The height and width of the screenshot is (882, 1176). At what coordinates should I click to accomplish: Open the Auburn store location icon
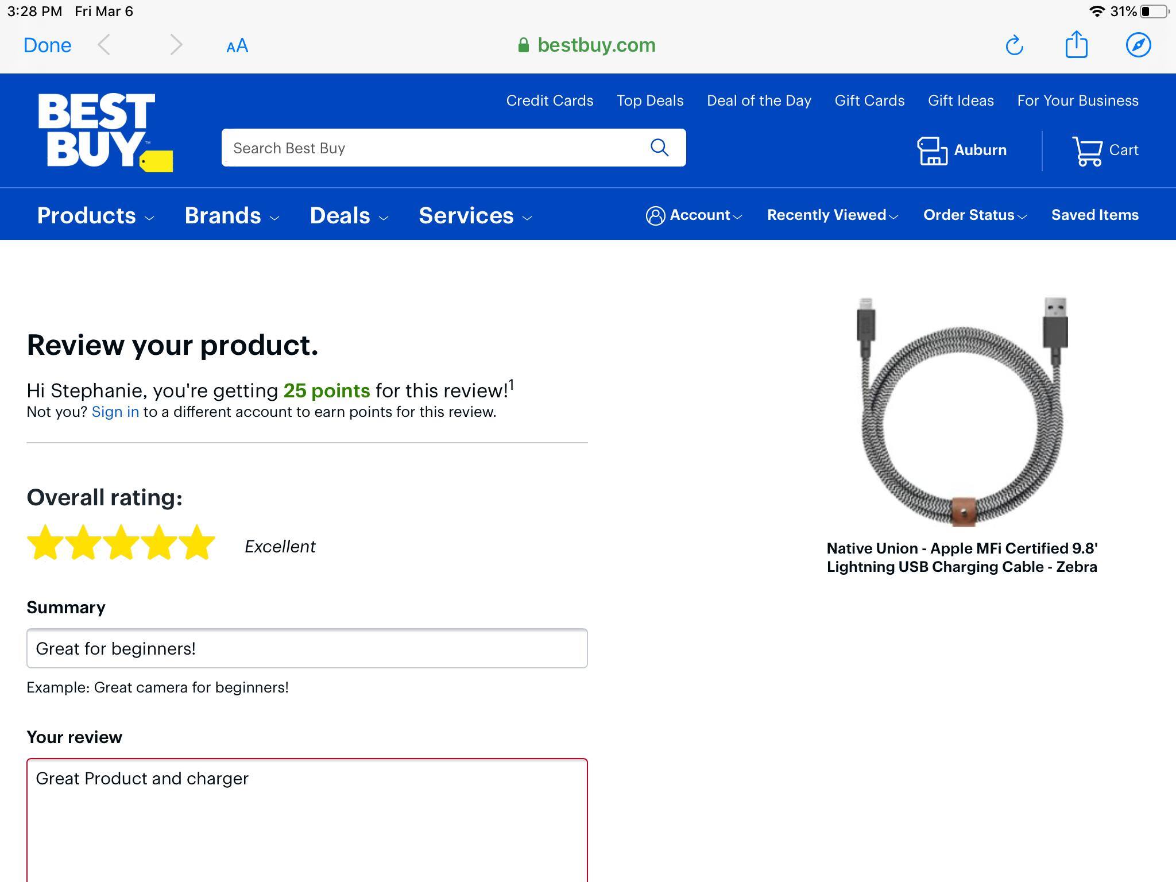(933, 150)
